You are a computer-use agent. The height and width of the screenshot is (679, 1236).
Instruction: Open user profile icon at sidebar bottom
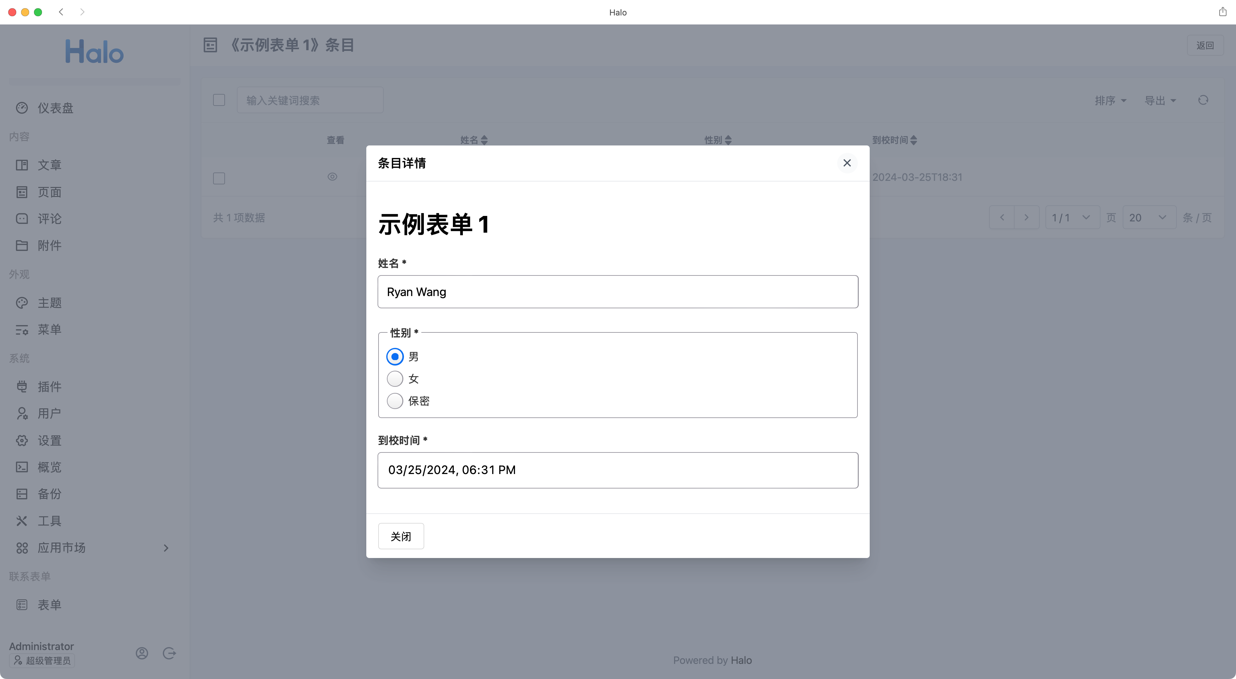142,653
